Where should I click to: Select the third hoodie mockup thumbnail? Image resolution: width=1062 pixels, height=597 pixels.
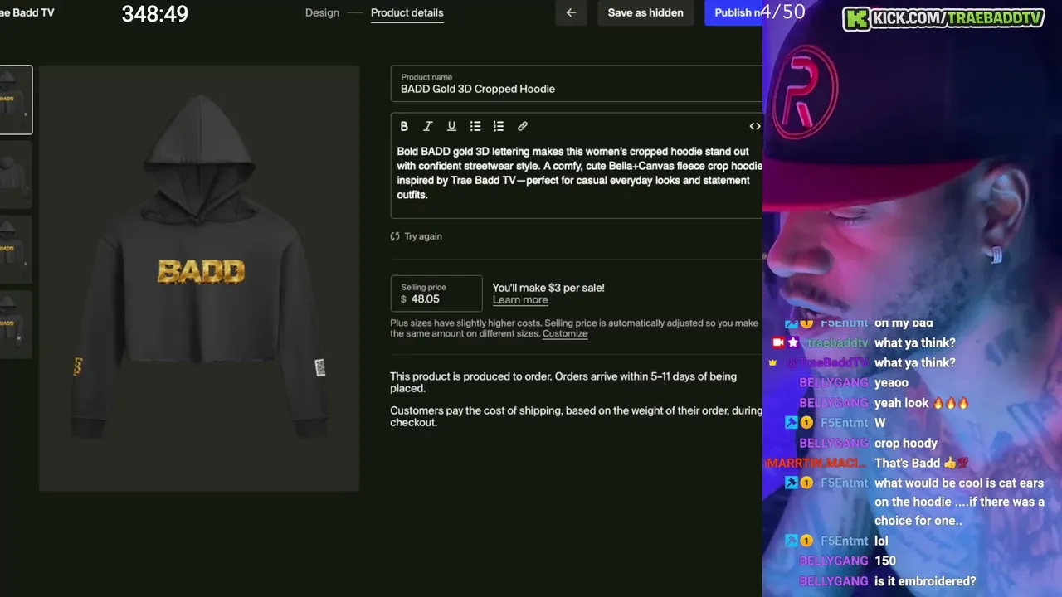15,250
